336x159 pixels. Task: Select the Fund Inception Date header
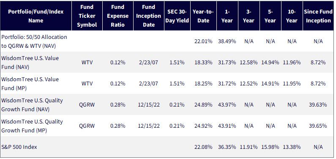[x=148, y=16]
